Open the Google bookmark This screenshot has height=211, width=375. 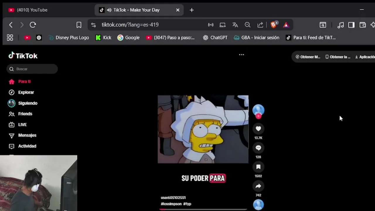pyautogui.click(x=128, y=38)
